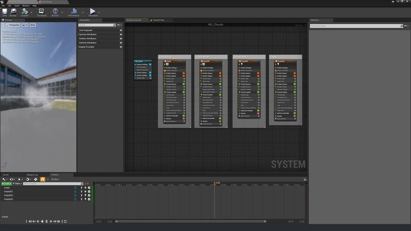Click the timeline playhead marker at 5.69
Image resolution: width=411 pixels, height=231 pixels.
point(214,183)
